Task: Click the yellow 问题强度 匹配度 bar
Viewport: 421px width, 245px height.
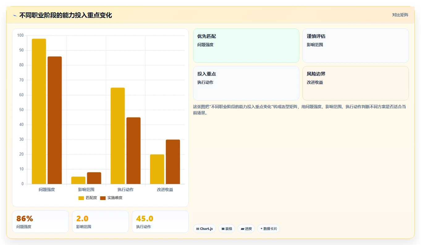Action: pyautogui.click(x=39, y=112)
